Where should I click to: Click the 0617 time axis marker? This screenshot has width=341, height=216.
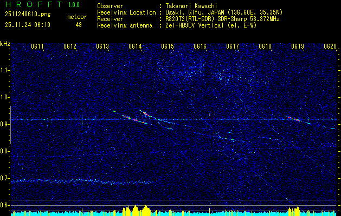tap(233, 46)
